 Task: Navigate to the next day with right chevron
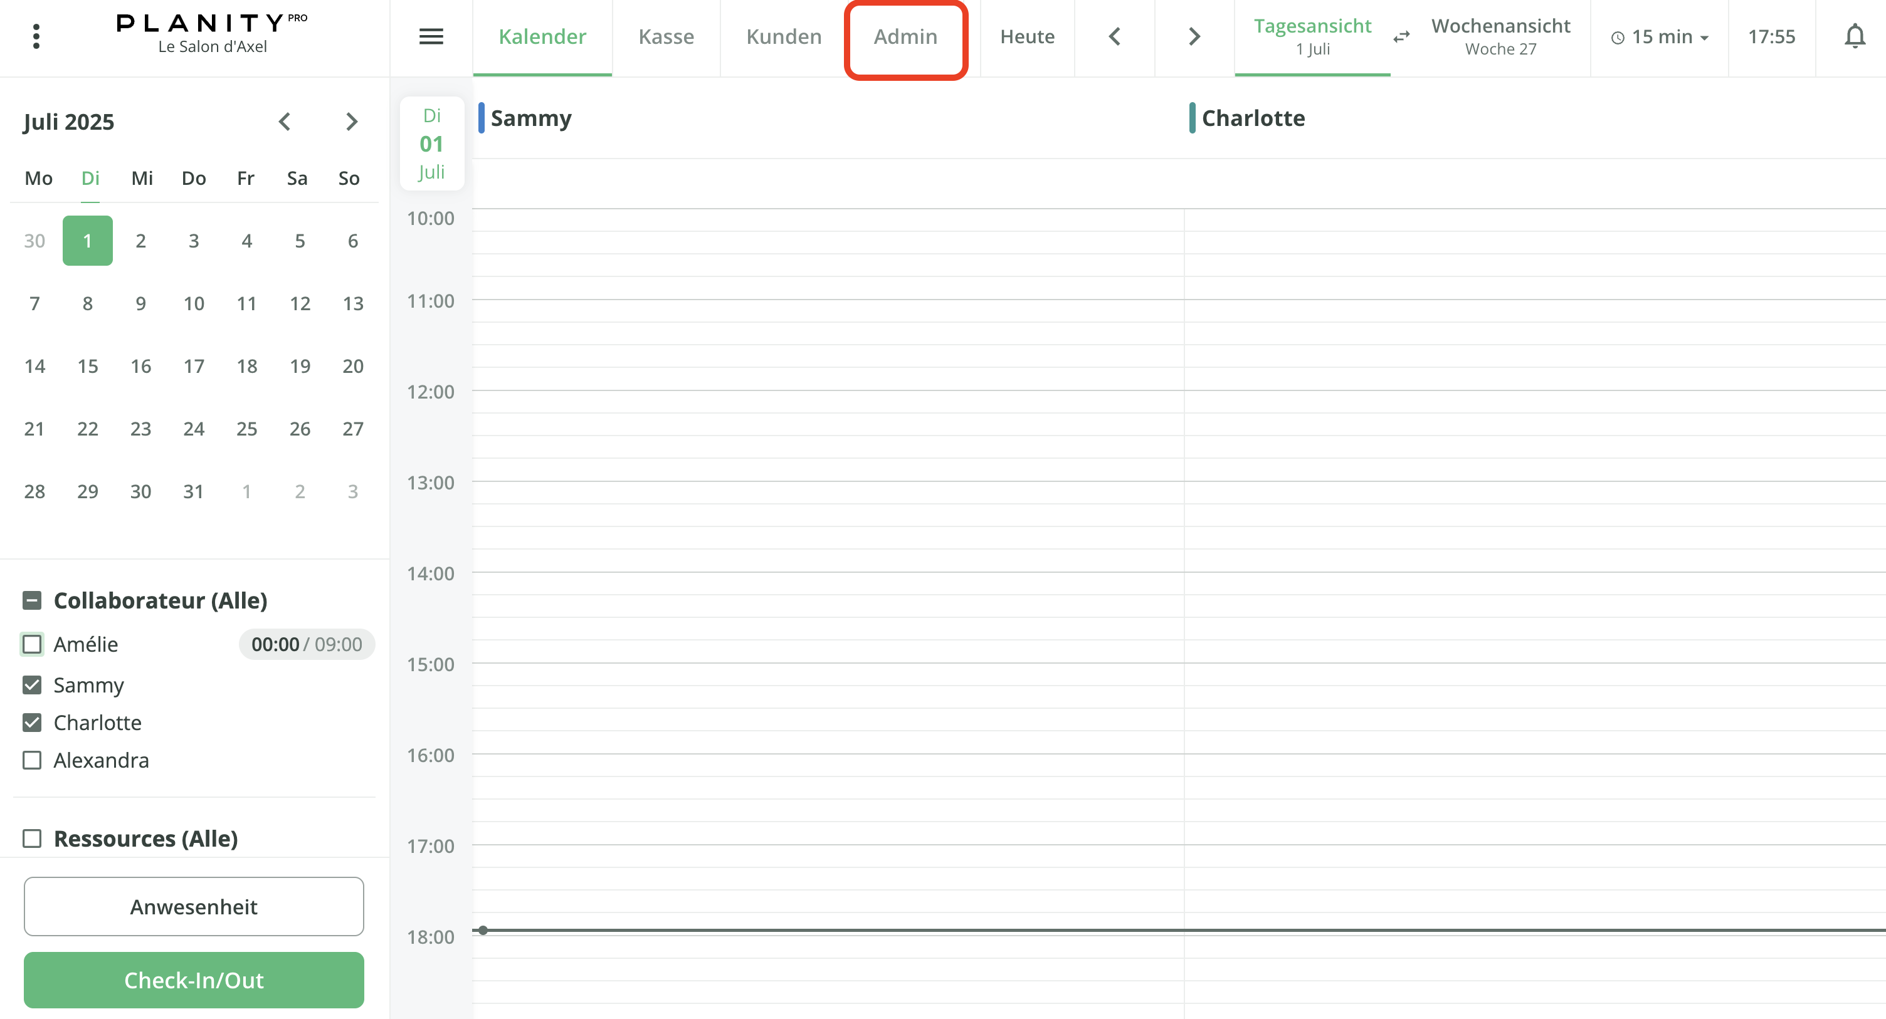(1193, 36)
